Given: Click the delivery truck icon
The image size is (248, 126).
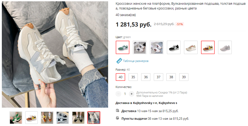Looking at the screenshot, I should [118, 111].
